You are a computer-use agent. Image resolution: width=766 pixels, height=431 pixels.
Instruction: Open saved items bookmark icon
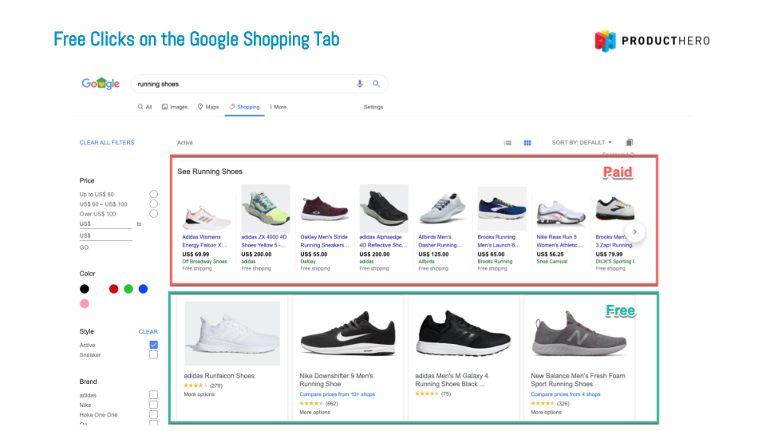pos(630,143)
